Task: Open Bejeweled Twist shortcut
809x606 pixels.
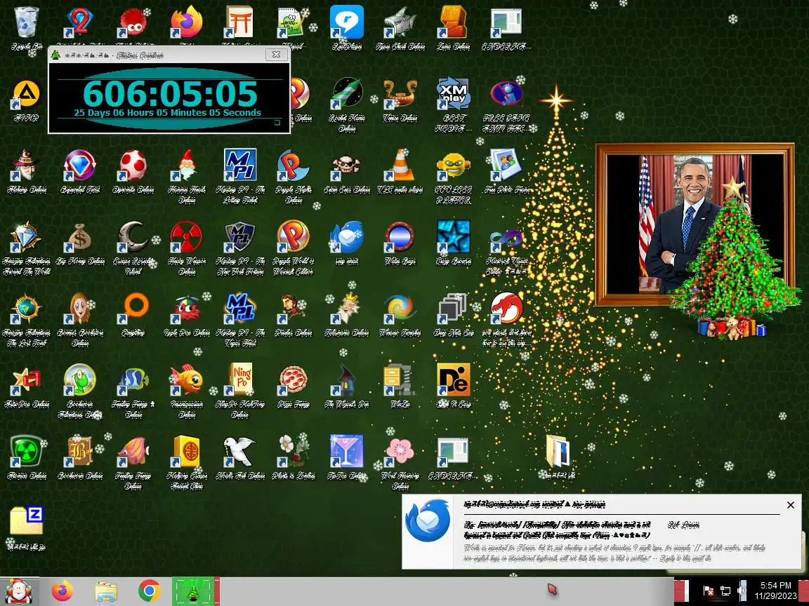Action: pos(79,166)
